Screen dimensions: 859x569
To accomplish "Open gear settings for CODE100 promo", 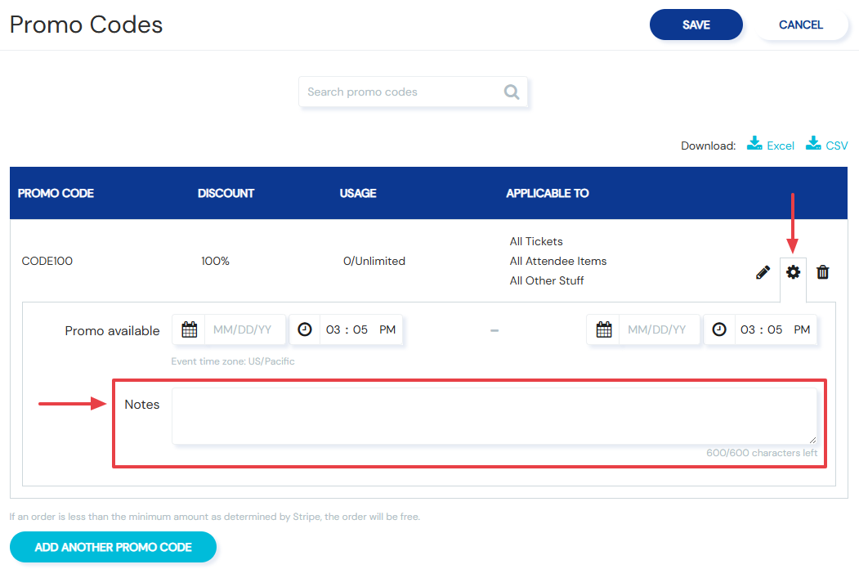I will pos(793,272).
